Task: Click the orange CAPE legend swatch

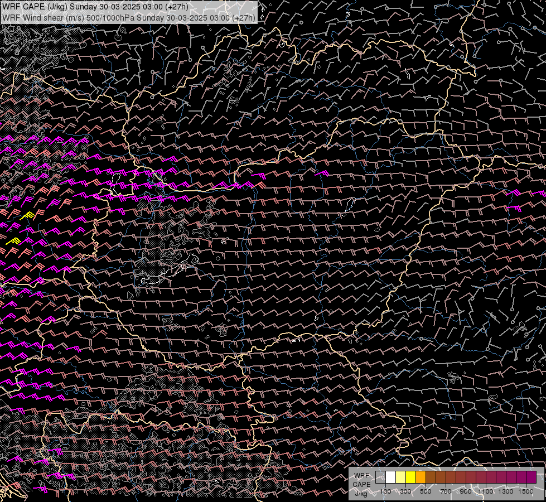Action: pyautogui.click(x=421, y=477)
